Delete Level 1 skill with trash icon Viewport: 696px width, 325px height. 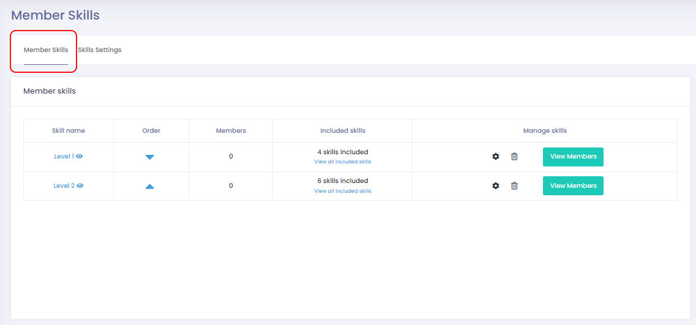click(514, 157)
